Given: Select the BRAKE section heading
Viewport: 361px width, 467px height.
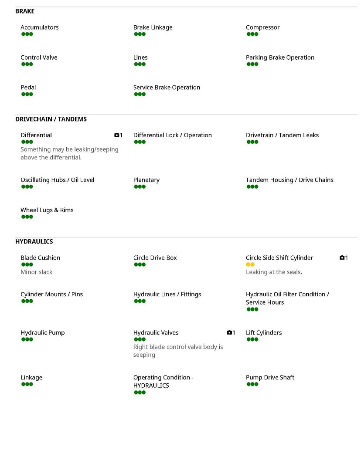Looking at the screenshot, I should tap(25, 11).
